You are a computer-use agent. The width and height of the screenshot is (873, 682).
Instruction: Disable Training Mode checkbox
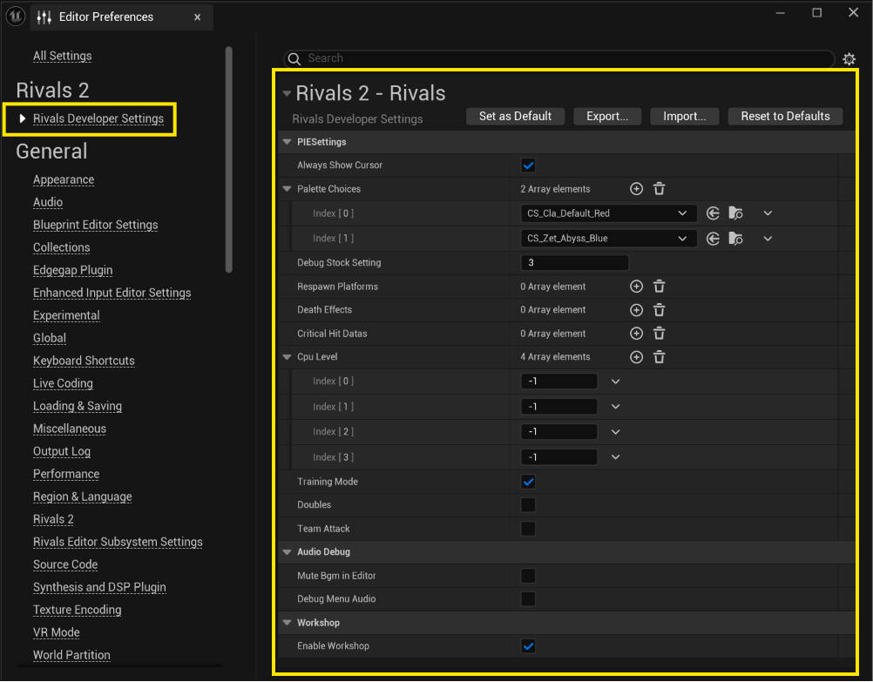tap(528, 482)
